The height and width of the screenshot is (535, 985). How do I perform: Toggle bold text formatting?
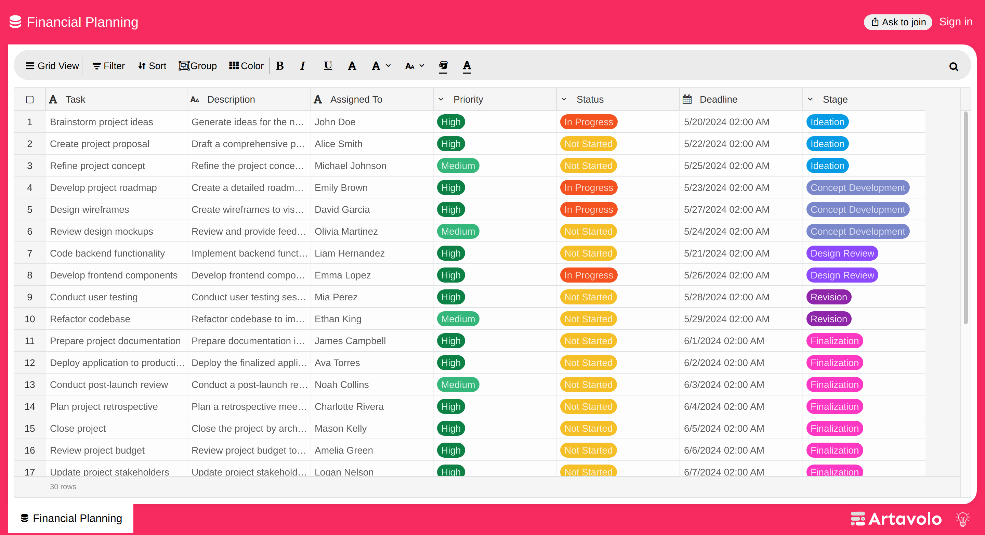[x=280, y=66]
